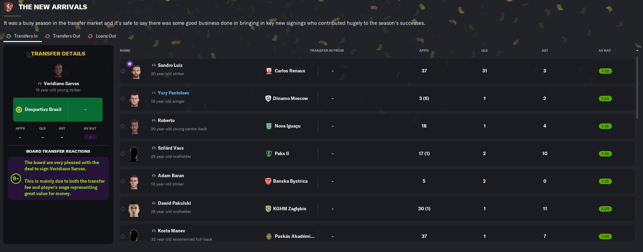Viewport: 643px width, 252px height.
Task: Switch to the Transfers Out tab
Action: click(x=66, y=36)
